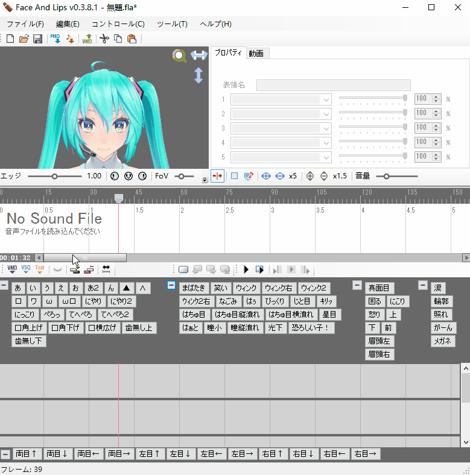Collapse the eye expressions group
Viewport: 470px width, 475px height.
[x=171, y=285]
